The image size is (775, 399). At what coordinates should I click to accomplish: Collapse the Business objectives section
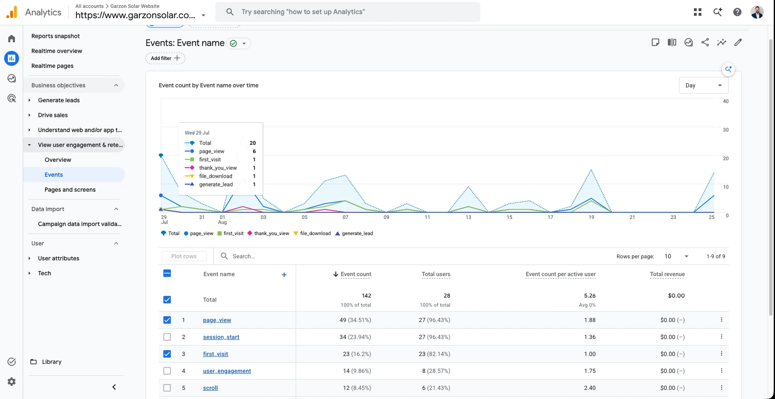116,85
